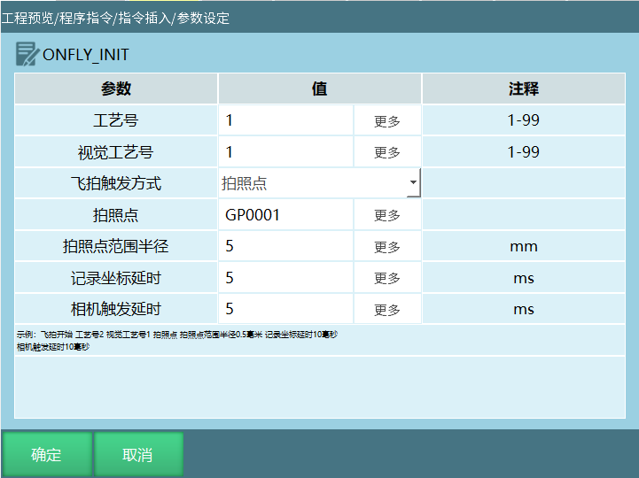This screenshot has height=478, width=639.
Task: Click the ONFLY_INIT instruction edit icon
Action: pos(27,54)
